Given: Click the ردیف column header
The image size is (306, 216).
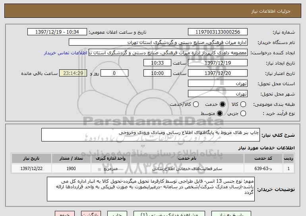Looking at the screenshot, I should [289, 159].
